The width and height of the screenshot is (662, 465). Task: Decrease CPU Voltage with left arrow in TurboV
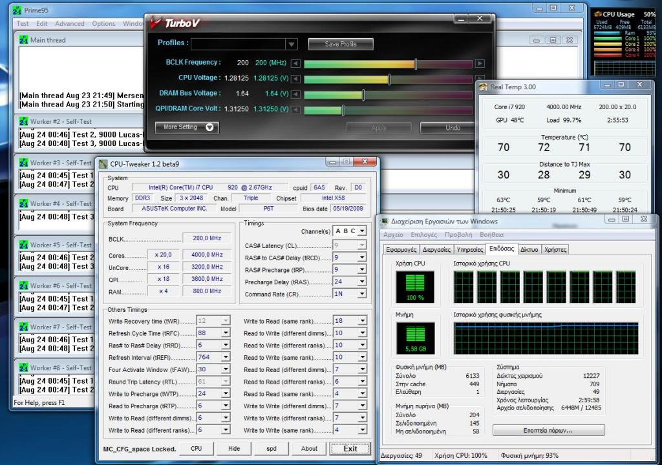click(296, 79)
